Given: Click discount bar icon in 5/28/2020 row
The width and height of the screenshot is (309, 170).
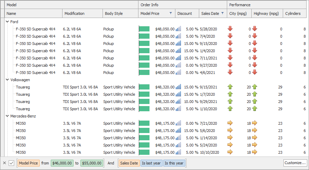Looking at the screenshot, I should [178, 29].
